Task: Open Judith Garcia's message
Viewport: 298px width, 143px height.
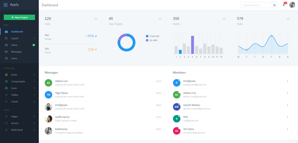Action: point(103,119)
